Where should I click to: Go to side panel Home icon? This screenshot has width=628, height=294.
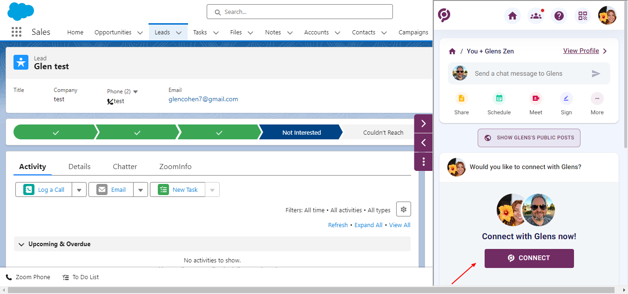pyautogui.click(x=513, y=16)
